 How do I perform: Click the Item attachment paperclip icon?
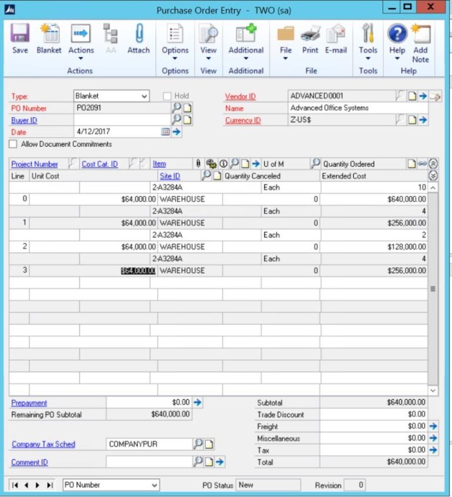(198, 163)
